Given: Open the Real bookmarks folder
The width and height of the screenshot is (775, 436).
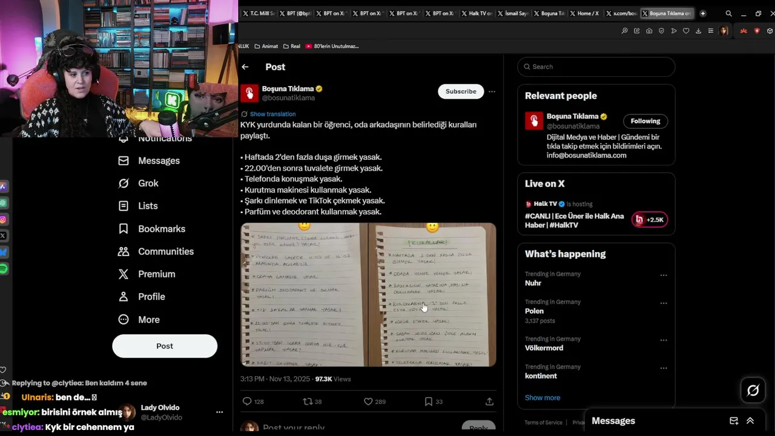Looking at the screenshot, I should (291, 46).
